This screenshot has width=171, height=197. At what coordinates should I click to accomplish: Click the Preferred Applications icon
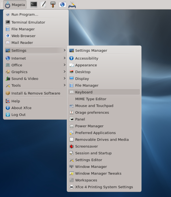pos(71,133)
